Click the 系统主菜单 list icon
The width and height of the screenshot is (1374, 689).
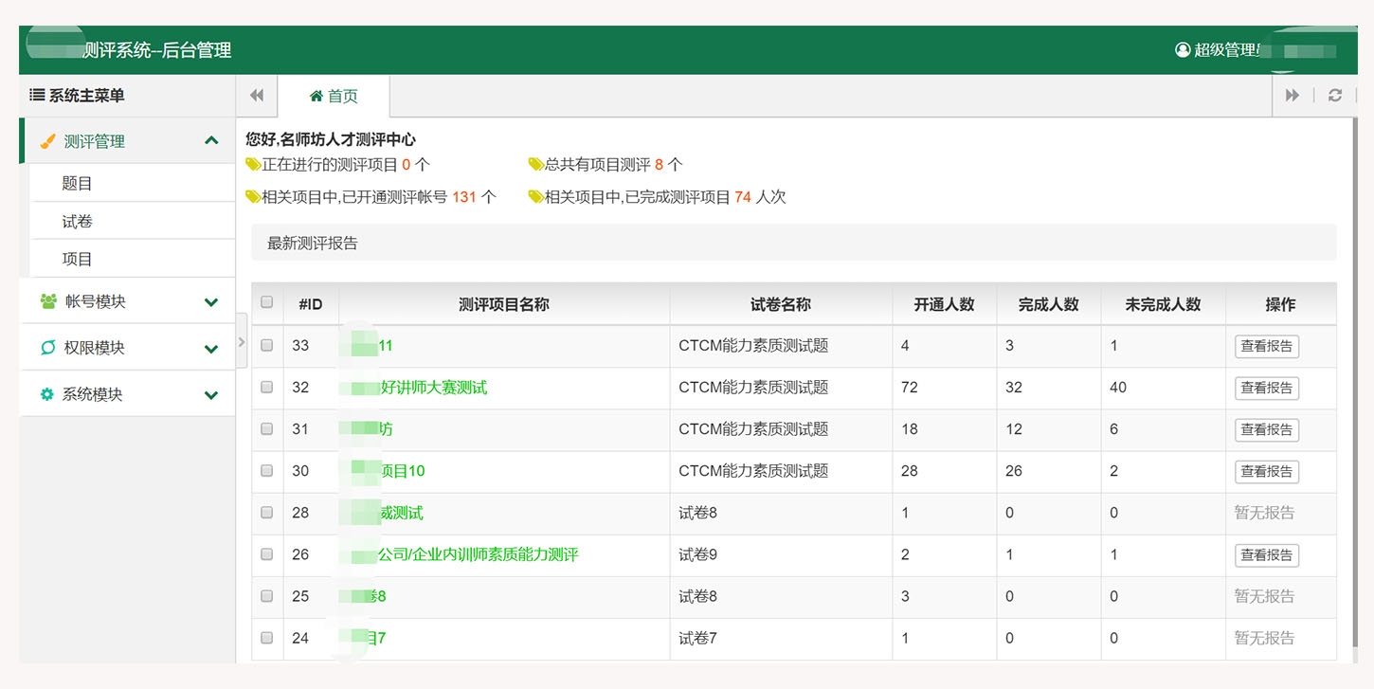[37, 96]
